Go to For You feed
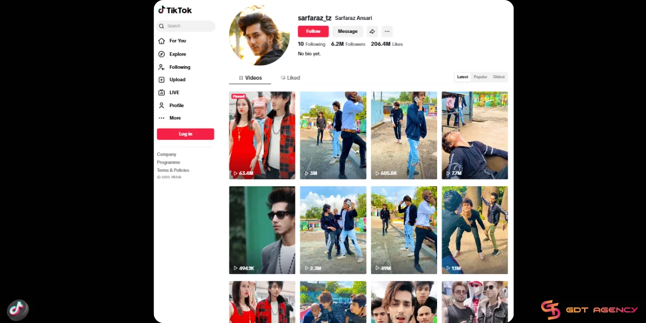The width and height of the screenshot is (646, 323). pyautogui.click(x=178, y=41)
